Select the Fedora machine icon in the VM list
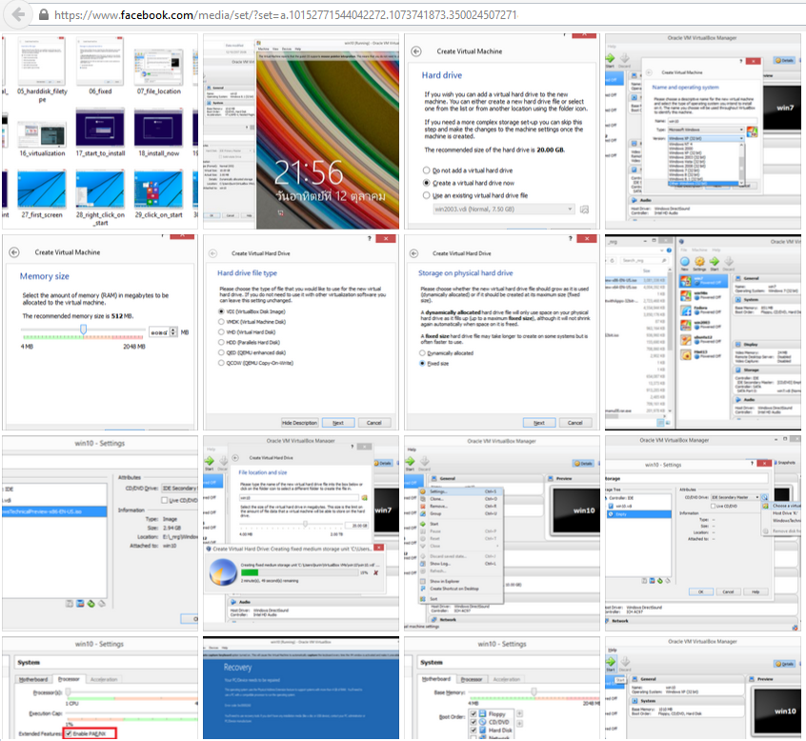Viewport: 806px width, 741px height. coord(686,310)
